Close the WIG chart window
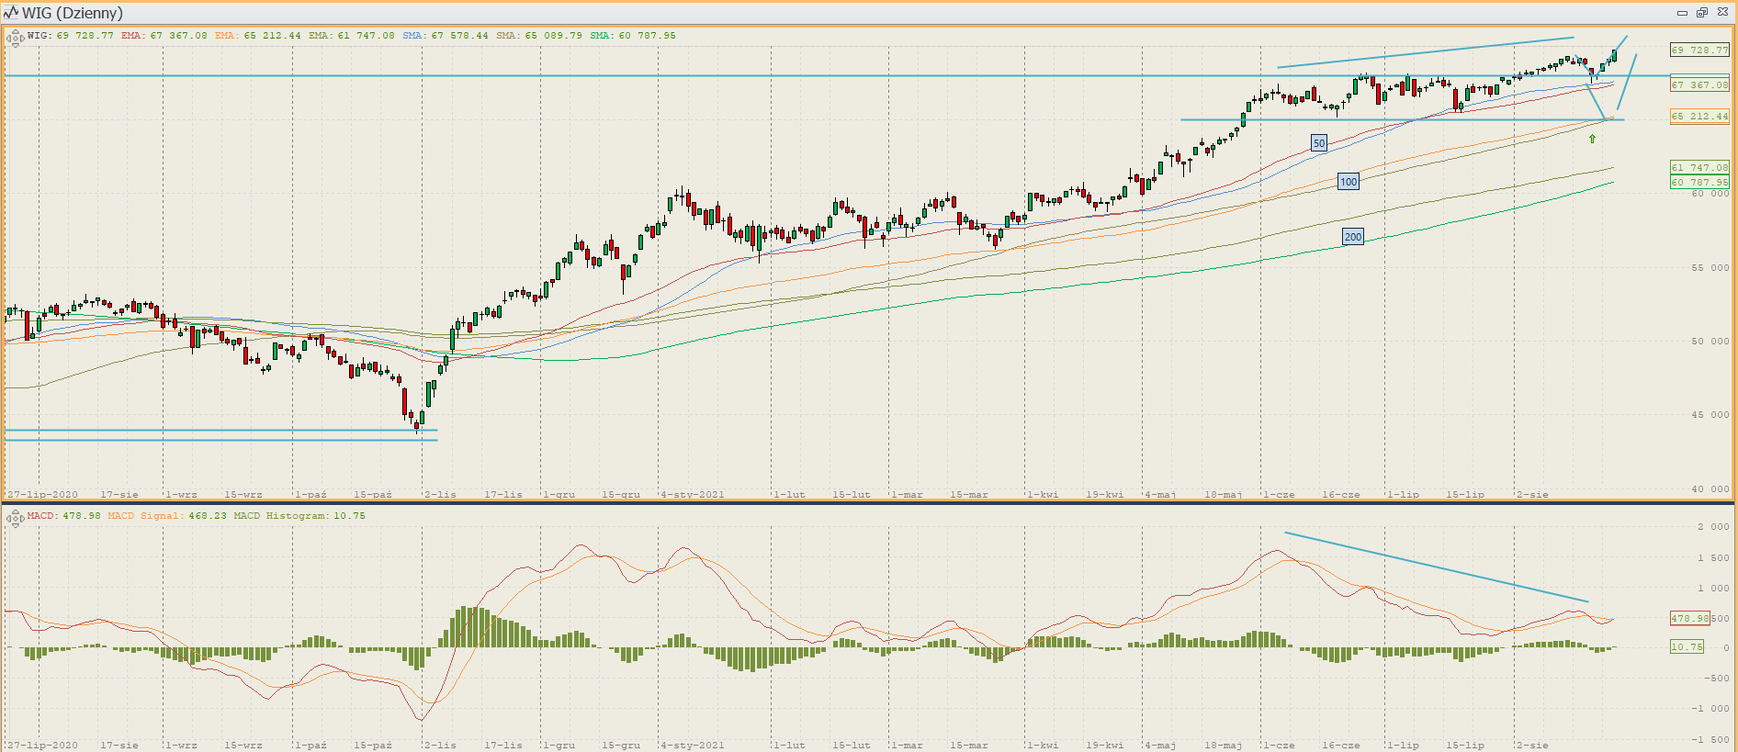The height and width of the screenshot is (752, 1738). point(1722,13)
